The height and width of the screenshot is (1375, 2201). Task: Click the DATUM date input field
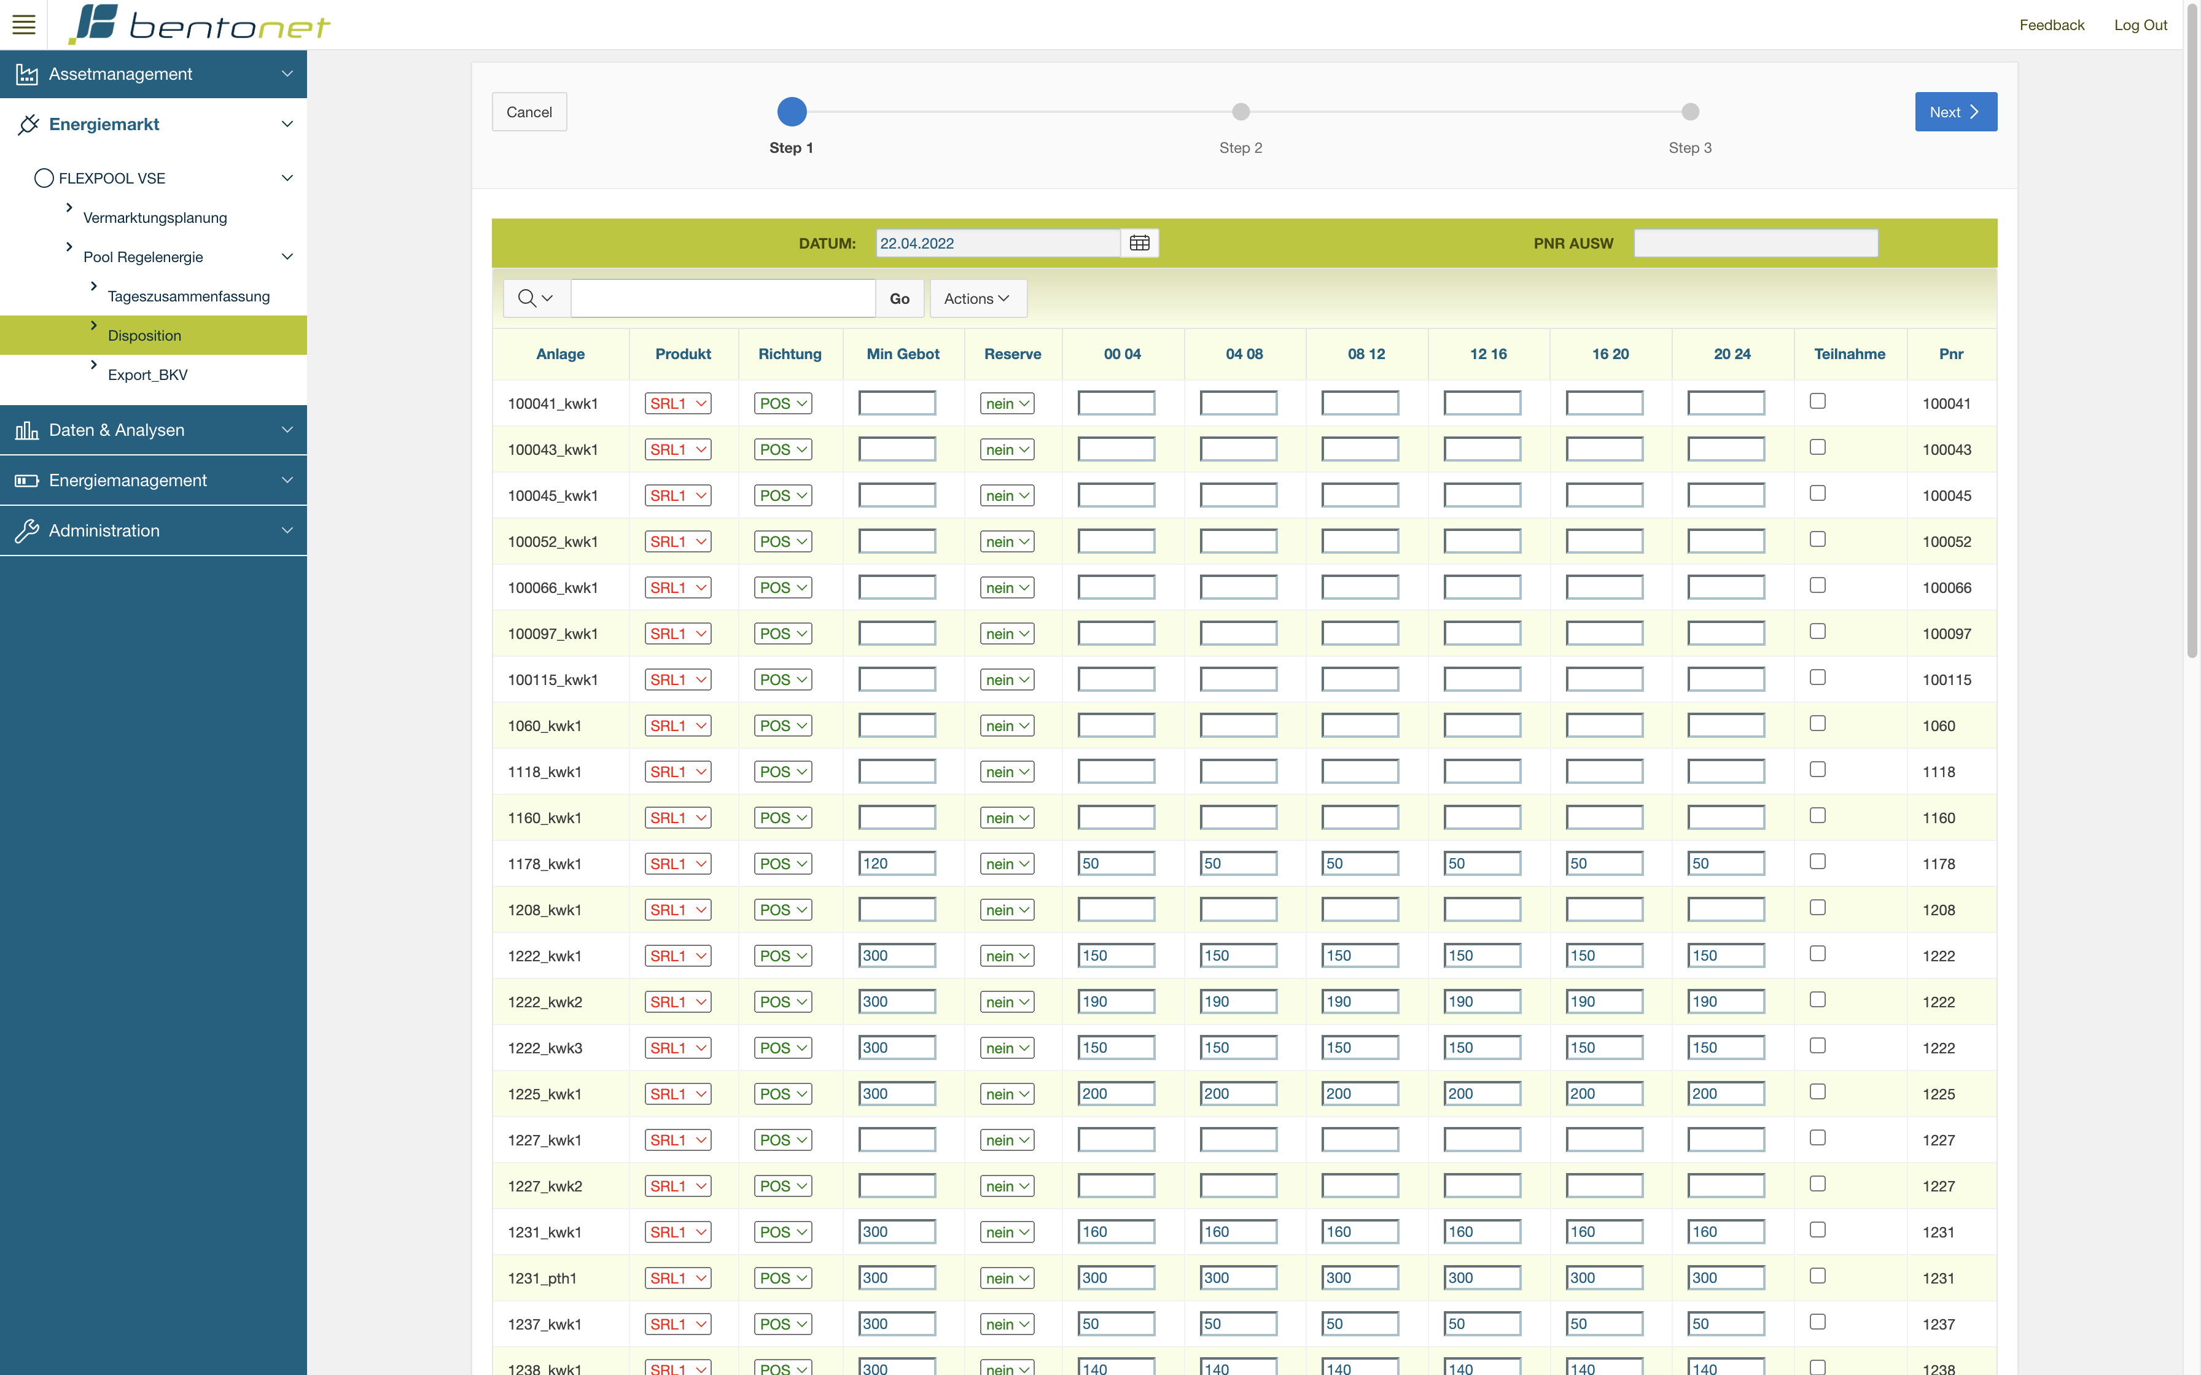pyautogui.click(x=998, y=243)
